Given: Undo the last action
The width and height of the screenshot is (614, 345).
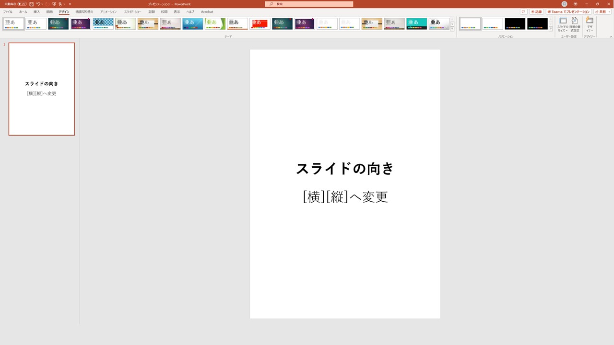Looking at the screenshot, I should pos(39,4).
